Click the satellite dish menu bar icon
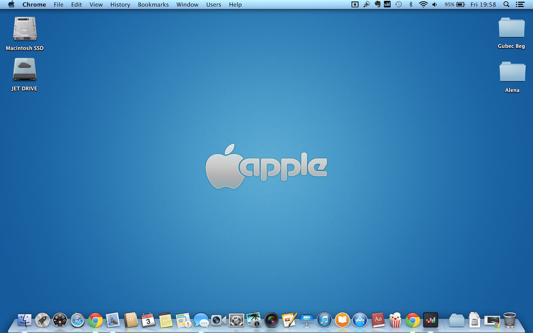The width and height of the screenshot is (533, 333). [x=367, y=4]
